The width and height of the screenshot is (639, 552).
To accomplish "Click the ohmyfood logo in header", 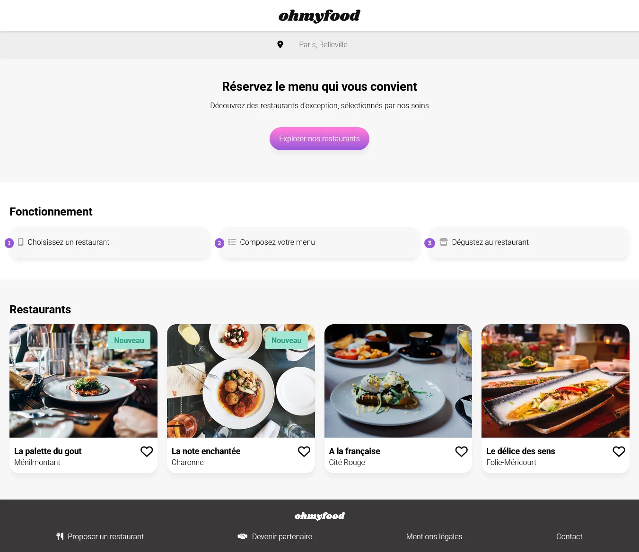I will tap(319, 16).
